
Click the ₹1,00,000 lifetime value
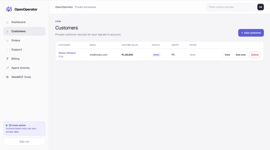tap(127, 55)
